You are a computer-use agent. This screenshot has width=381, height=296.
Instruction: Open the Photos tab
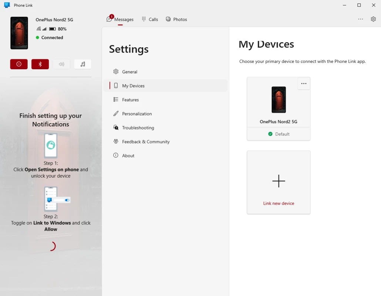176,19
